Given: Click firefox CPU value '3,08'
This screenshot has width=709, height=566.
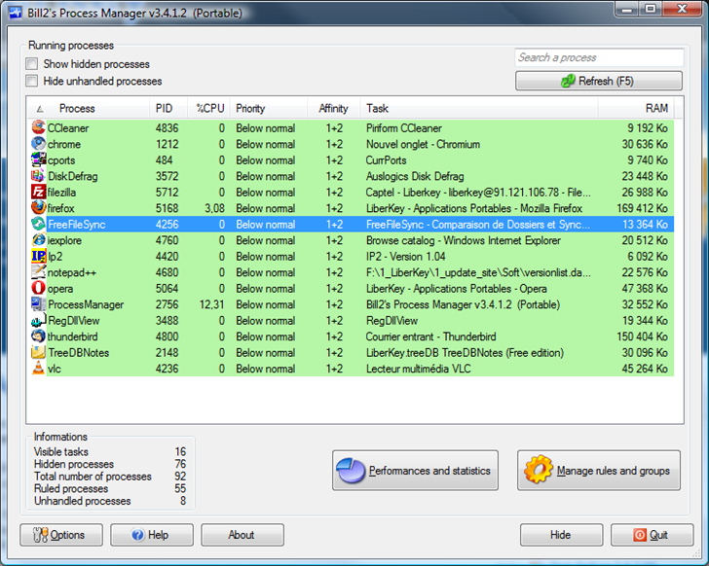Looking at the screenshot, I should (214, 208).
